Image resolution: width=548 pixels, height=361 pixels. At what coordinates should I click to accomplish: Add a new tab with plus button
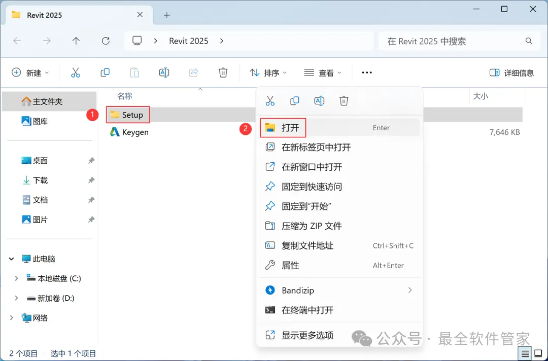click(167, 15)
